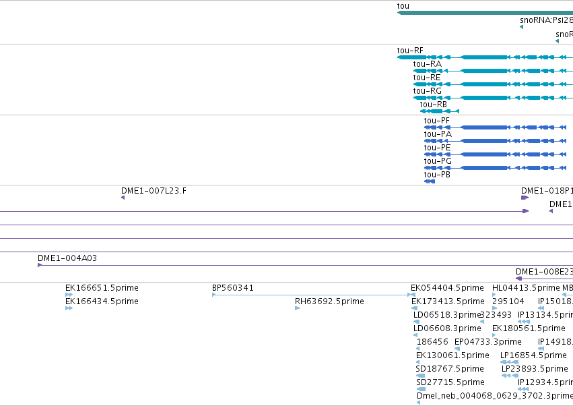The height and width of the screenshot is (406, 573).
Task: Select the LD06518.3prime label
Action: 446,315
